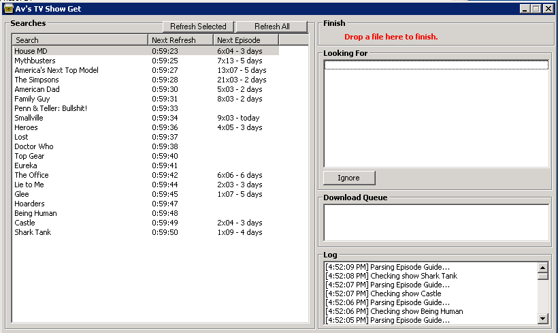Select Penn & Teller: Bullshit! row

tap(146, 108)
